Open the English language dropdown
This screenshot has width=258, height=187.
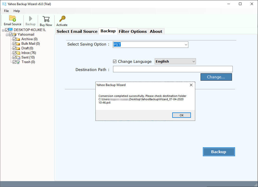(175, 61)
